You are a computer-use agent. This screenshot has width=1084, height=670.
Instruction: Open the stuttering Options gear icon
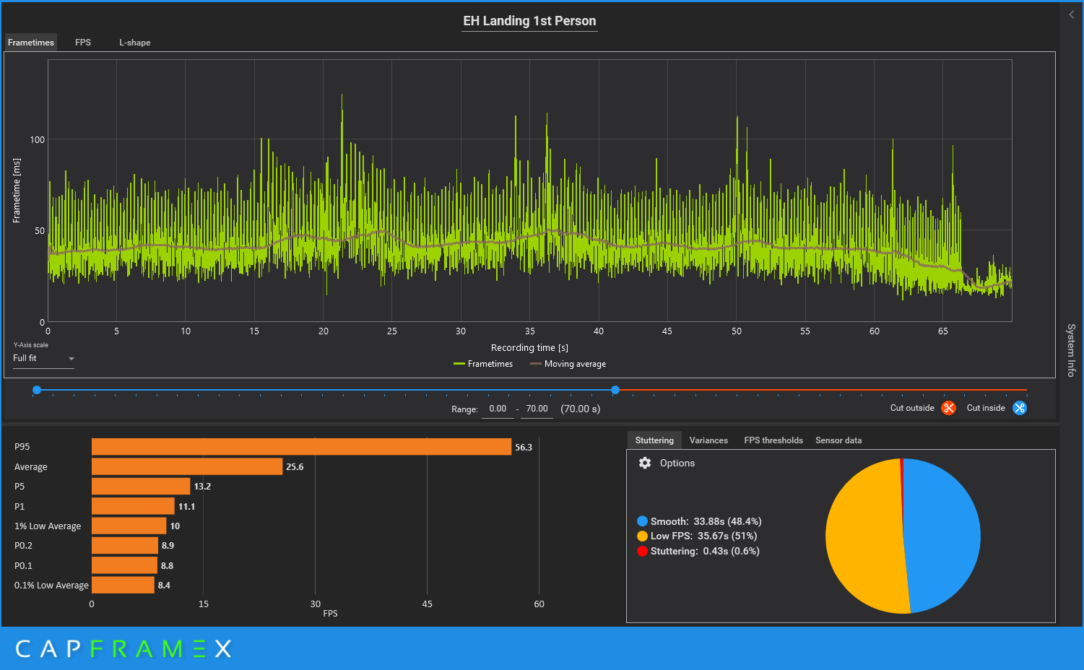tap(645, 463)
